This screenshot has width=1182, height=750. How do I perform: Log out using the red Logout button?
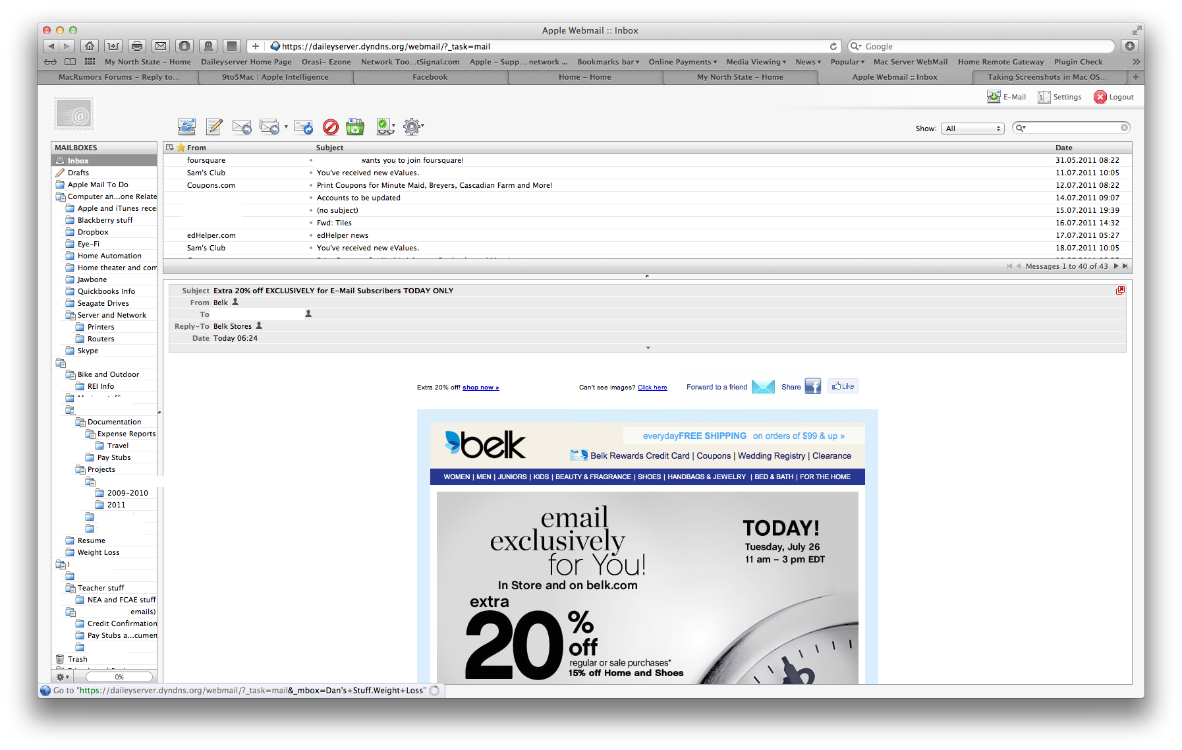point(1114,97)
